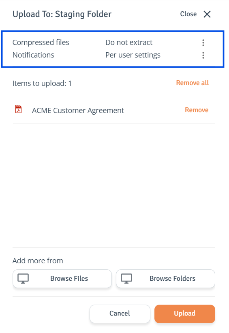Open the Compressed files options kebab menu

[x=203, y=43]
